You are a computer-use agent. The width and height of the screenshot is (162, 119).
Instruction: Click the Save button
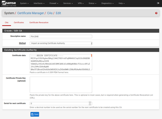click(35, 114)
